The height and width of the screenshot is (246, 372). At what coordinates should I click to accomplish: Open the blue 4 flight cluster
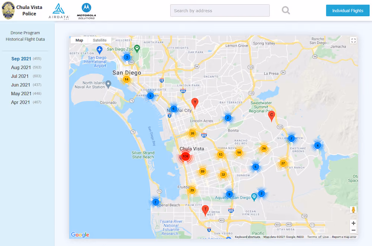coord(317,146)
